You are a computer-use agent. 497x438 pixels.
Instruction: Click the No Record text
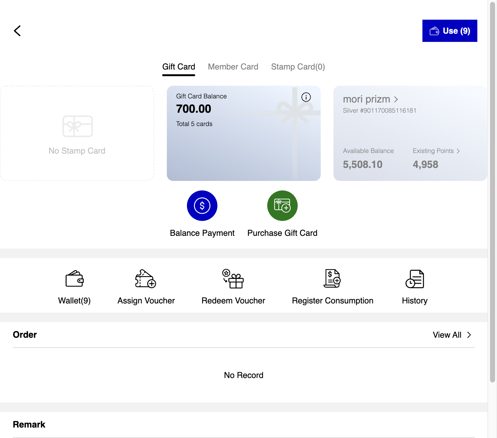click(x=244, y=375)
